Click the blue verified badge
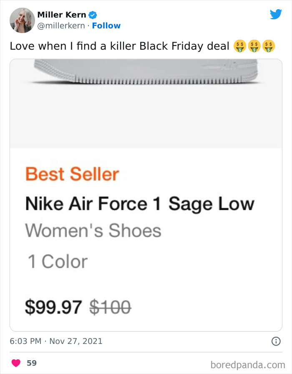 pos(93,15)
